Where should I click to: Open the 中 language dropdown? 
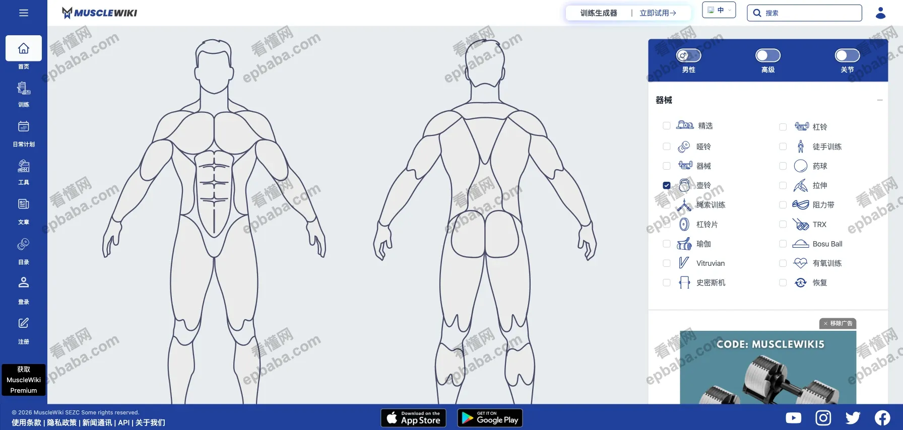pos(719,10)
